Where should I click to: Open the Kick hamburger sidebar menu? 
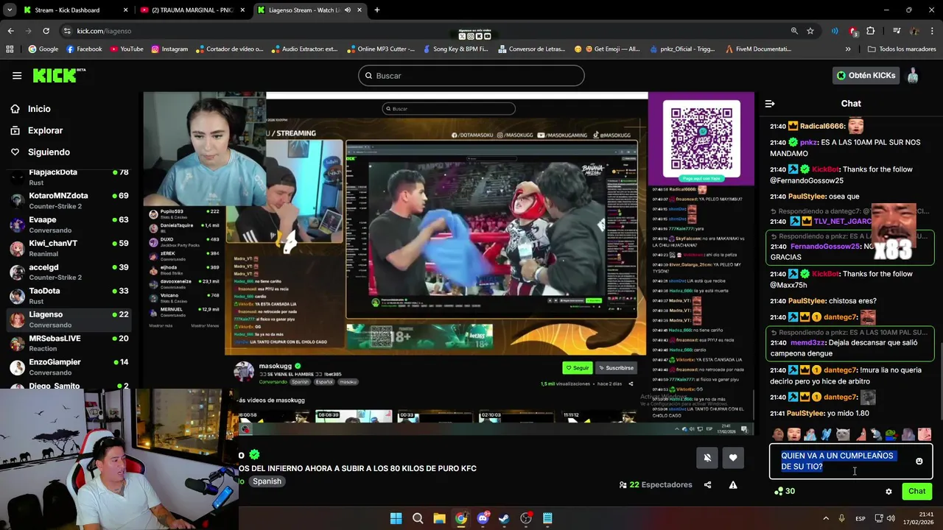[17, 75]
